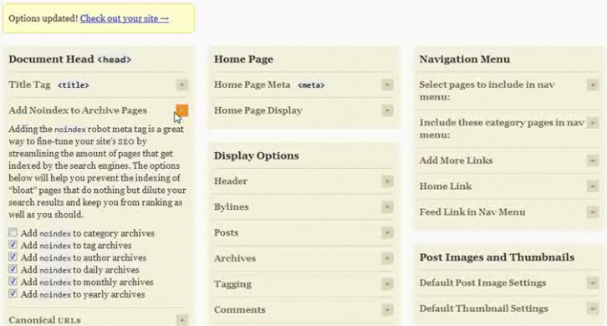Expand the Archives display option

pyautogui.click(x=387, y=258)
